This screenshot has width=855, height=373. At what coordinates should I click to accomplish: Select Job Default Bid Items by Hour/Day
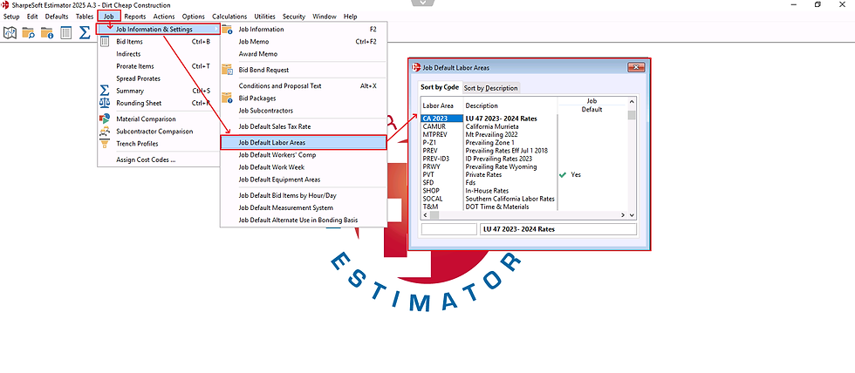pos(304,195)
